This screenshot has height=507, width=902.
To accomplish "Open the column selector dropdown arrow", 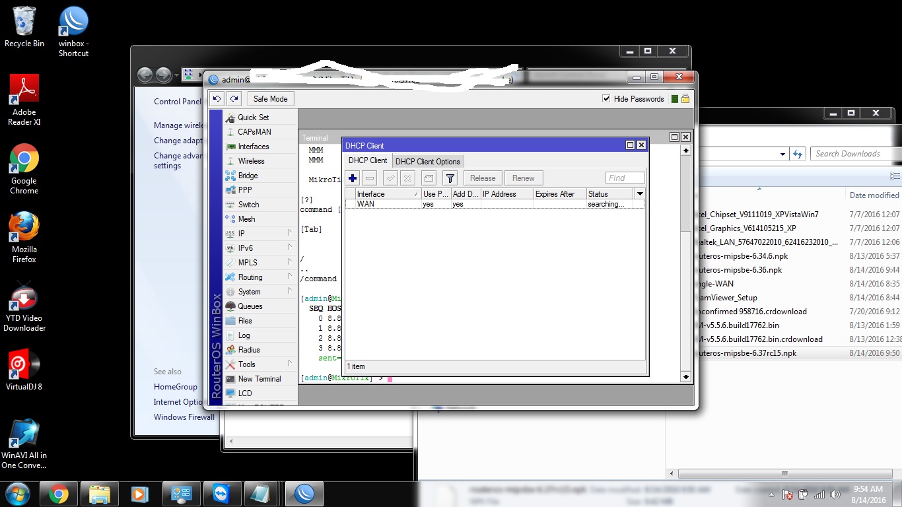I will coord(639,194).
